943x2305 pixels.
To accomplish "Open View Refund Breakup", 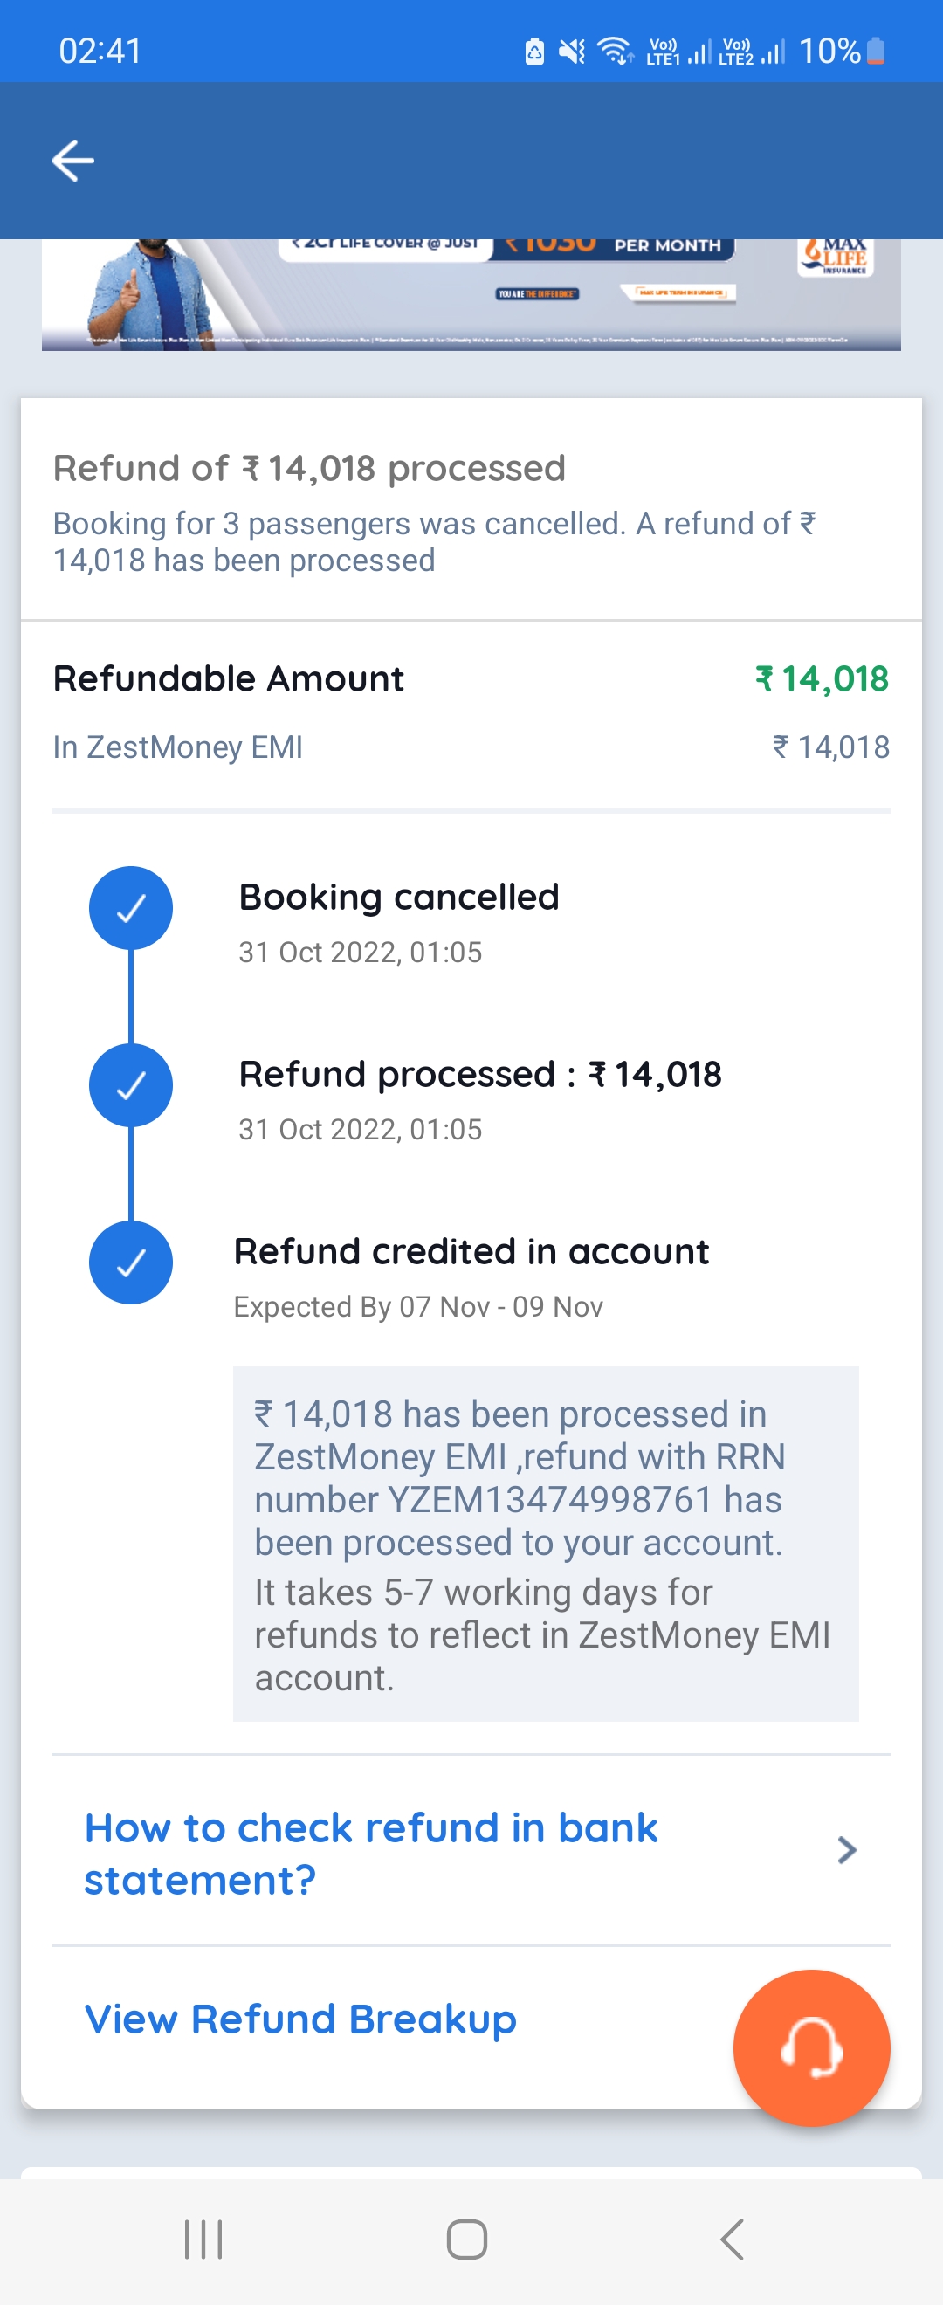I will pos(300,2019).
